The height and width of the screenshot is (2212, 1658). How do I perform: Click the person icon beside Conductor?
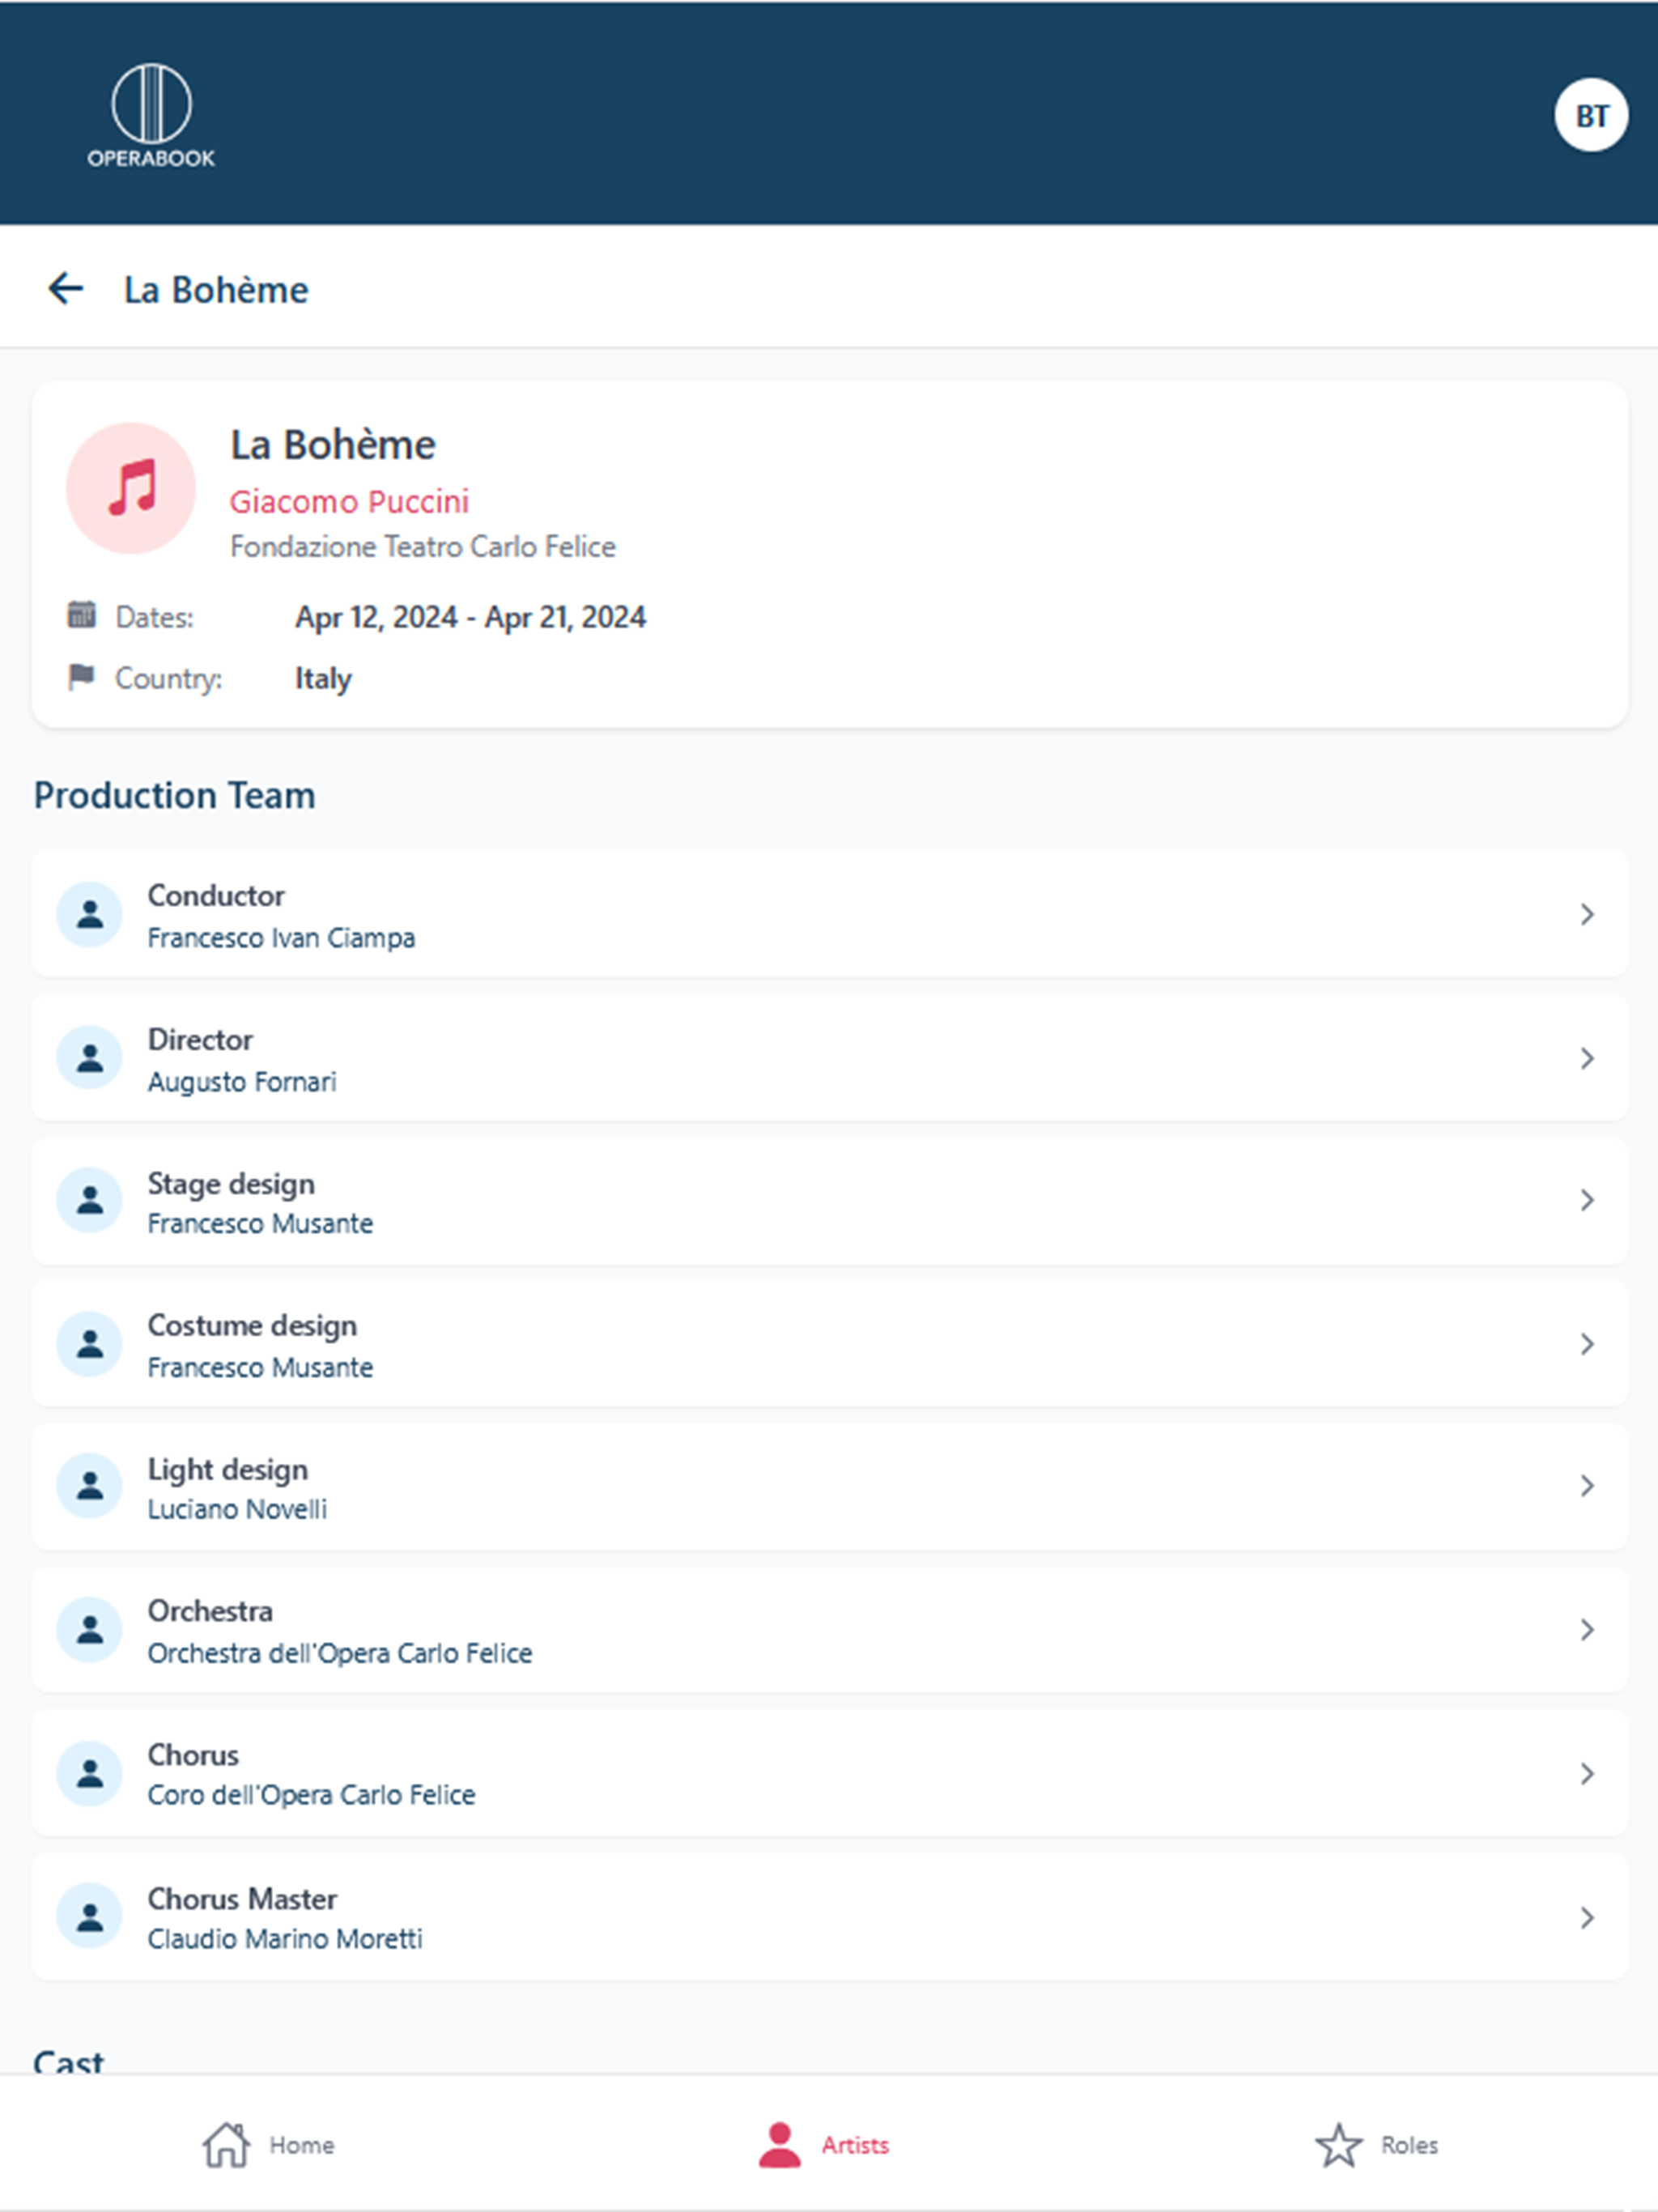(90, 914)
